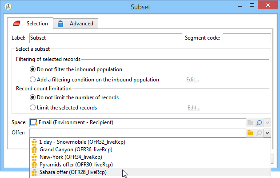Click the email icon in the Space field
Image resolution: width=280 pixels, height=178 pixels.
pos(34,122)
